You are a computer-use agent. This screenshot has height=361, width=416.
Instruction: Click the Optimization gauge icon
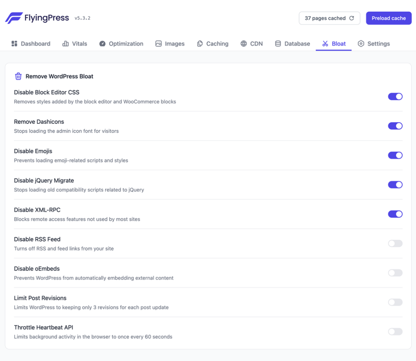point(102,44)
